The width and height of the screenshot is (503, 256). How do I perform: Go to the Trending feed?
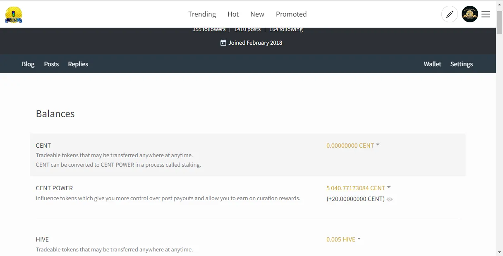point(202,14)
